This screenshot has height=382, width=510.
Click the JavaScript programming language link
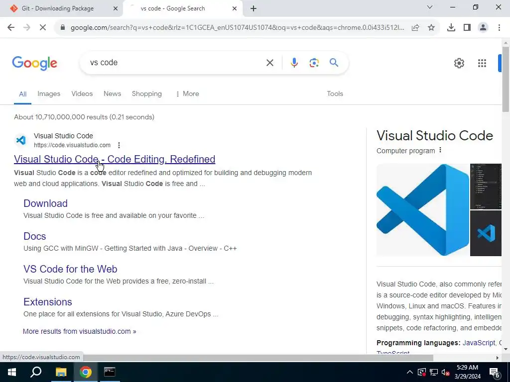pyautogui.click(x=479, y=343)
